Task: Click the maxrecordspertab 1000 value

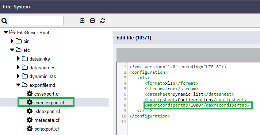Action: click(x=196, y=105)
